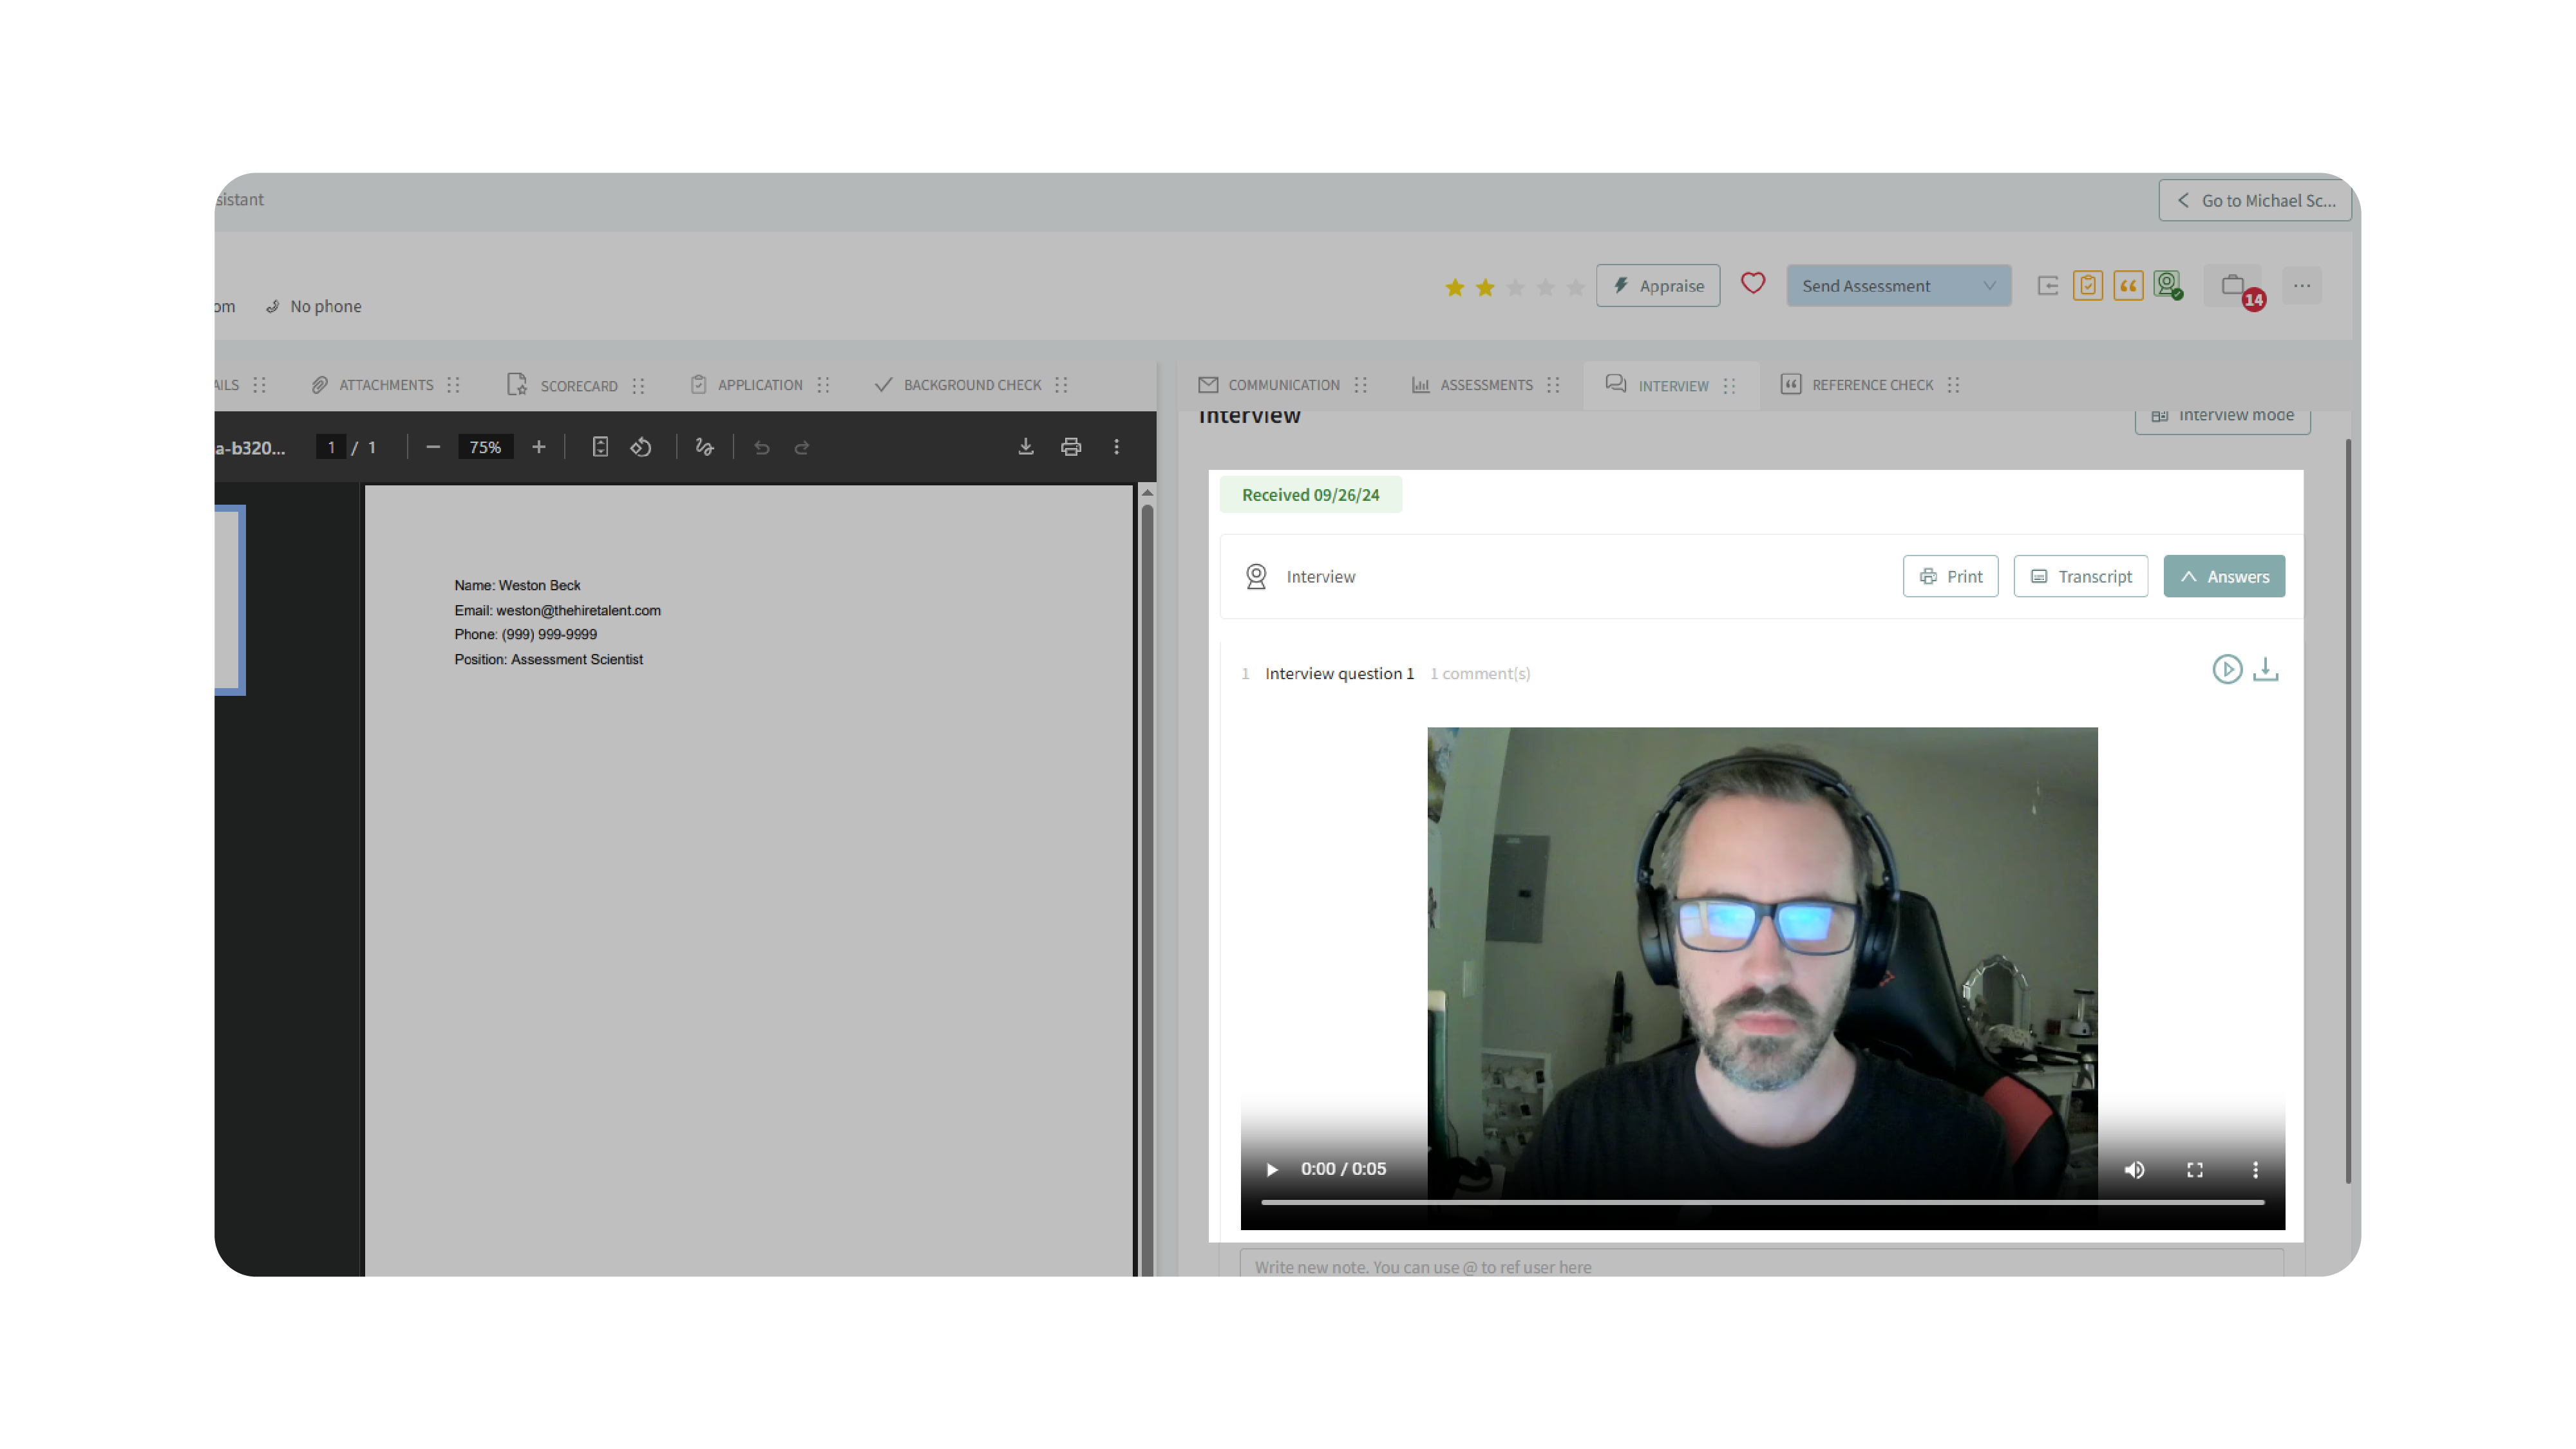Image resolution: width=2576 pixels, height=1449 pixels.
Task: Open the briefcase icon with 14 badge
Action: [2233, 286]
